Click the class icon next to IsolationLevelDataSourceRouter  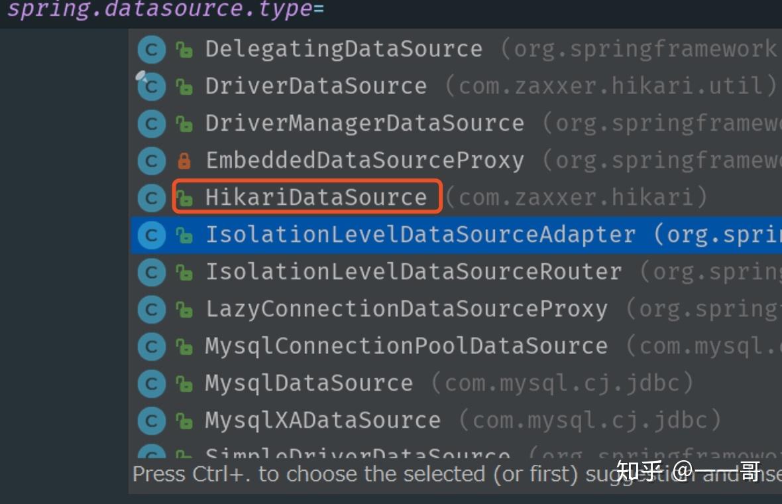150,271
